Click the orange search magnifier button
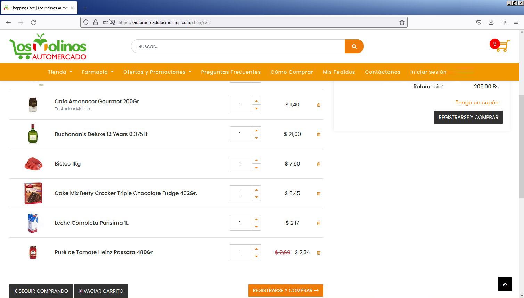The height and width of the screenshot is (298, 524). point(354,46)
